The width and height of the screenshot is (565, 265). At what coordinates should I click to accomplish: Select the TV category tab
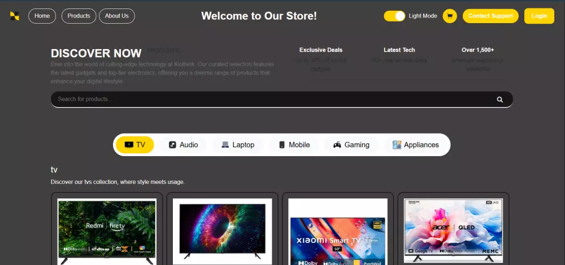point(135,145)
